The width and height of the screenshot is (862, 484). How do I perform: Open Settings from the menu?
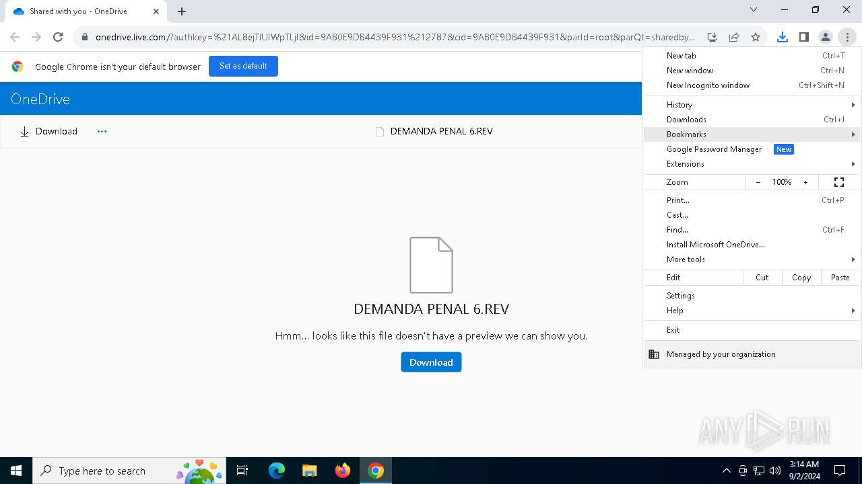tap(752, 296)
